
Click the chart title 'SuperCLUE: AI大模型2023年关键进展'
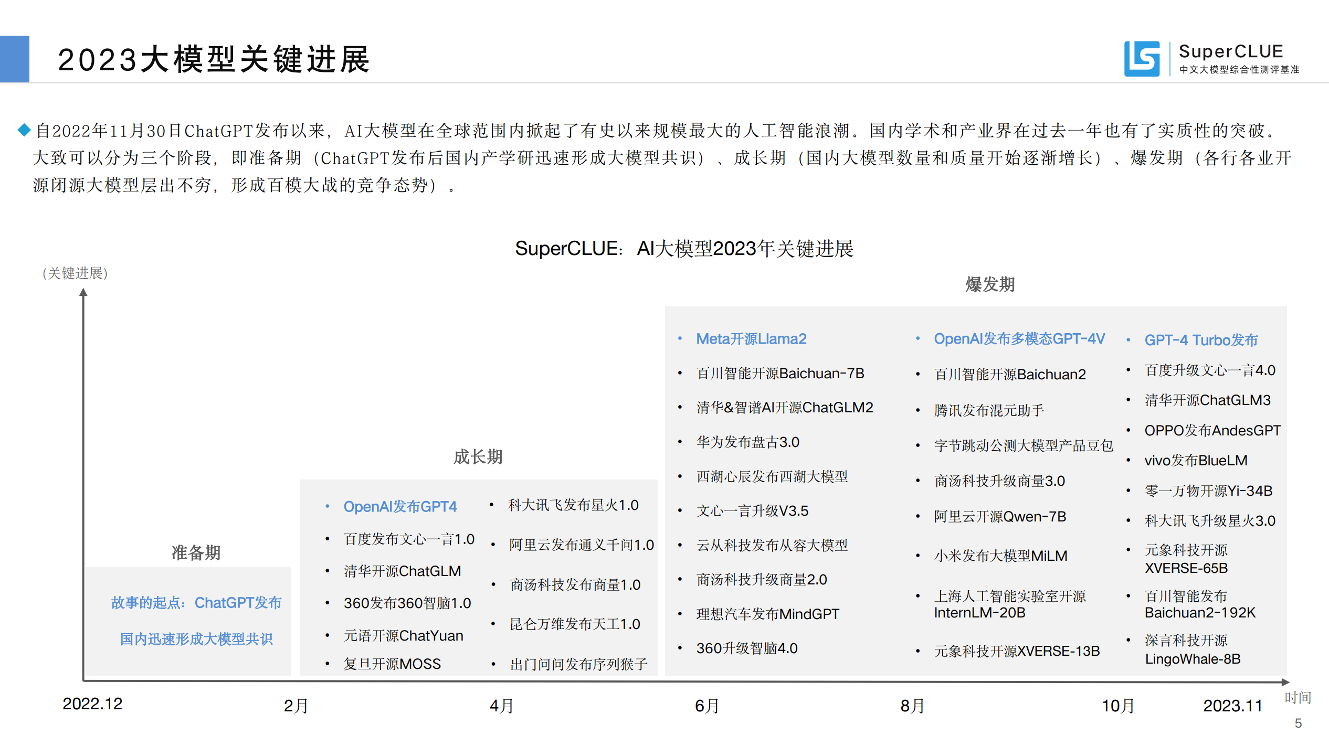[684, 249]
